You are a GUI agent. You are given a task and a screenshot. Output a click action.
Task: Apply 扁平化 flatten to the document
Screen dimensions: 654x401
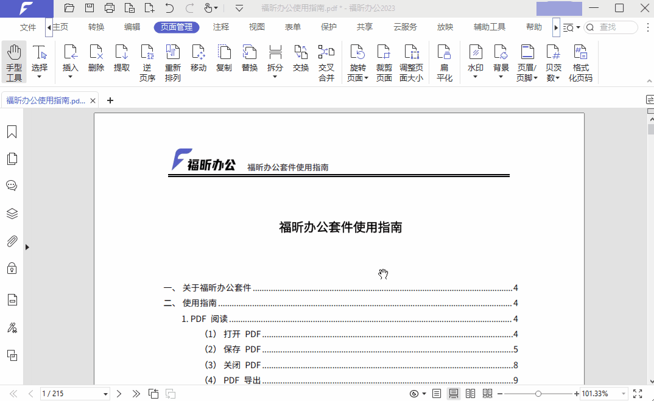(x=445, y=59)
